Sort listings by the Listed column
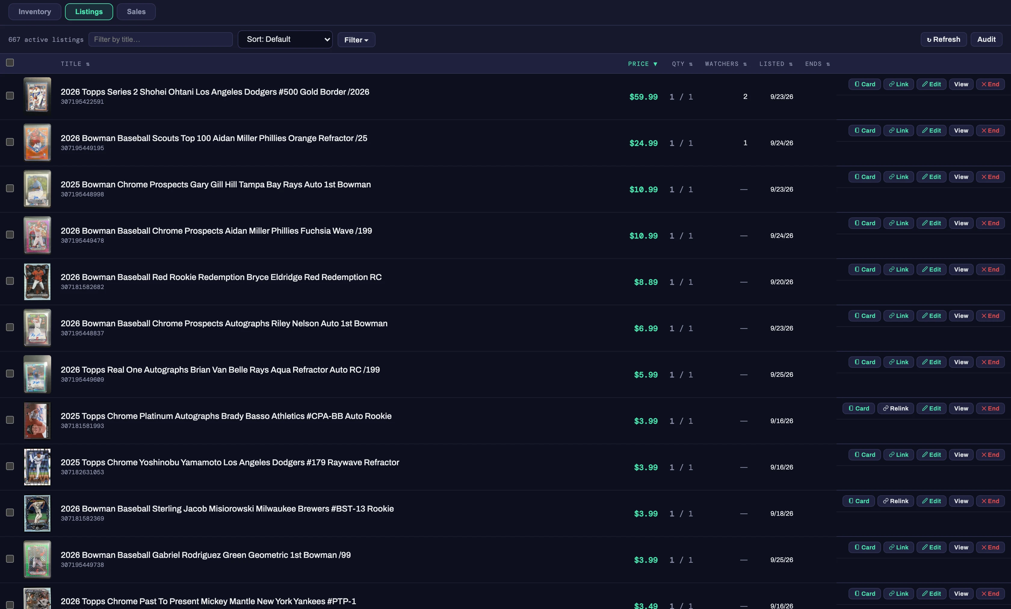The height and width of the screenshot is (609, 1011). click(x=776, y=64)
